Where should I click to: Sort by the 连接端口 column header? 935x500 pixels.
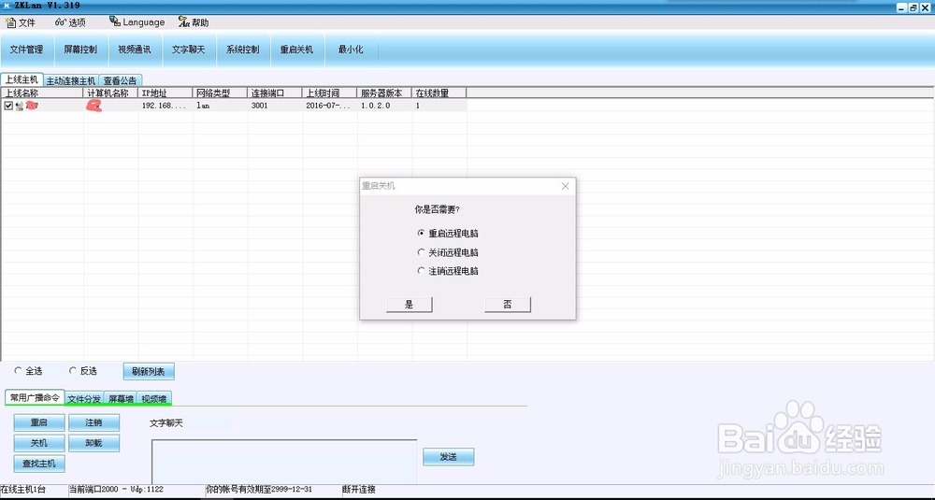[275, 93]
